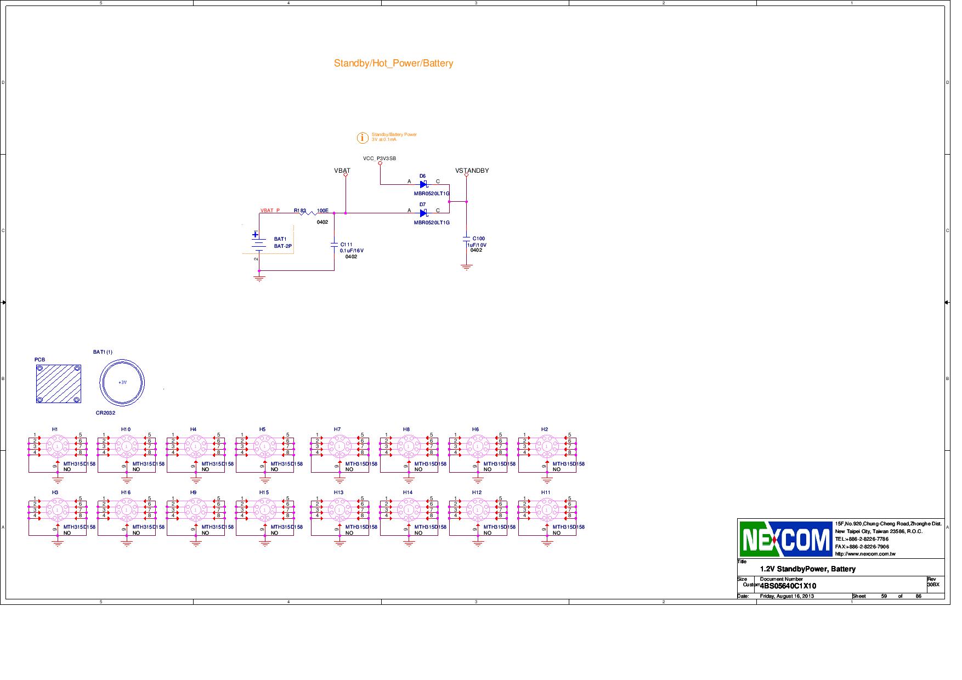Select the R183 100E resistor

307,214
